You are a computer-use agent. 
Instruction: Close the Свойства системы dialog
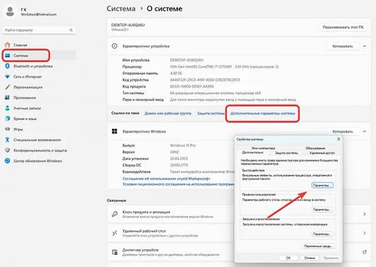[x=338, y=139]
